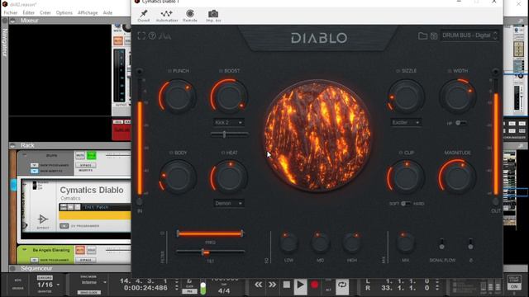Open the Fichier menu

click(11, 13)
